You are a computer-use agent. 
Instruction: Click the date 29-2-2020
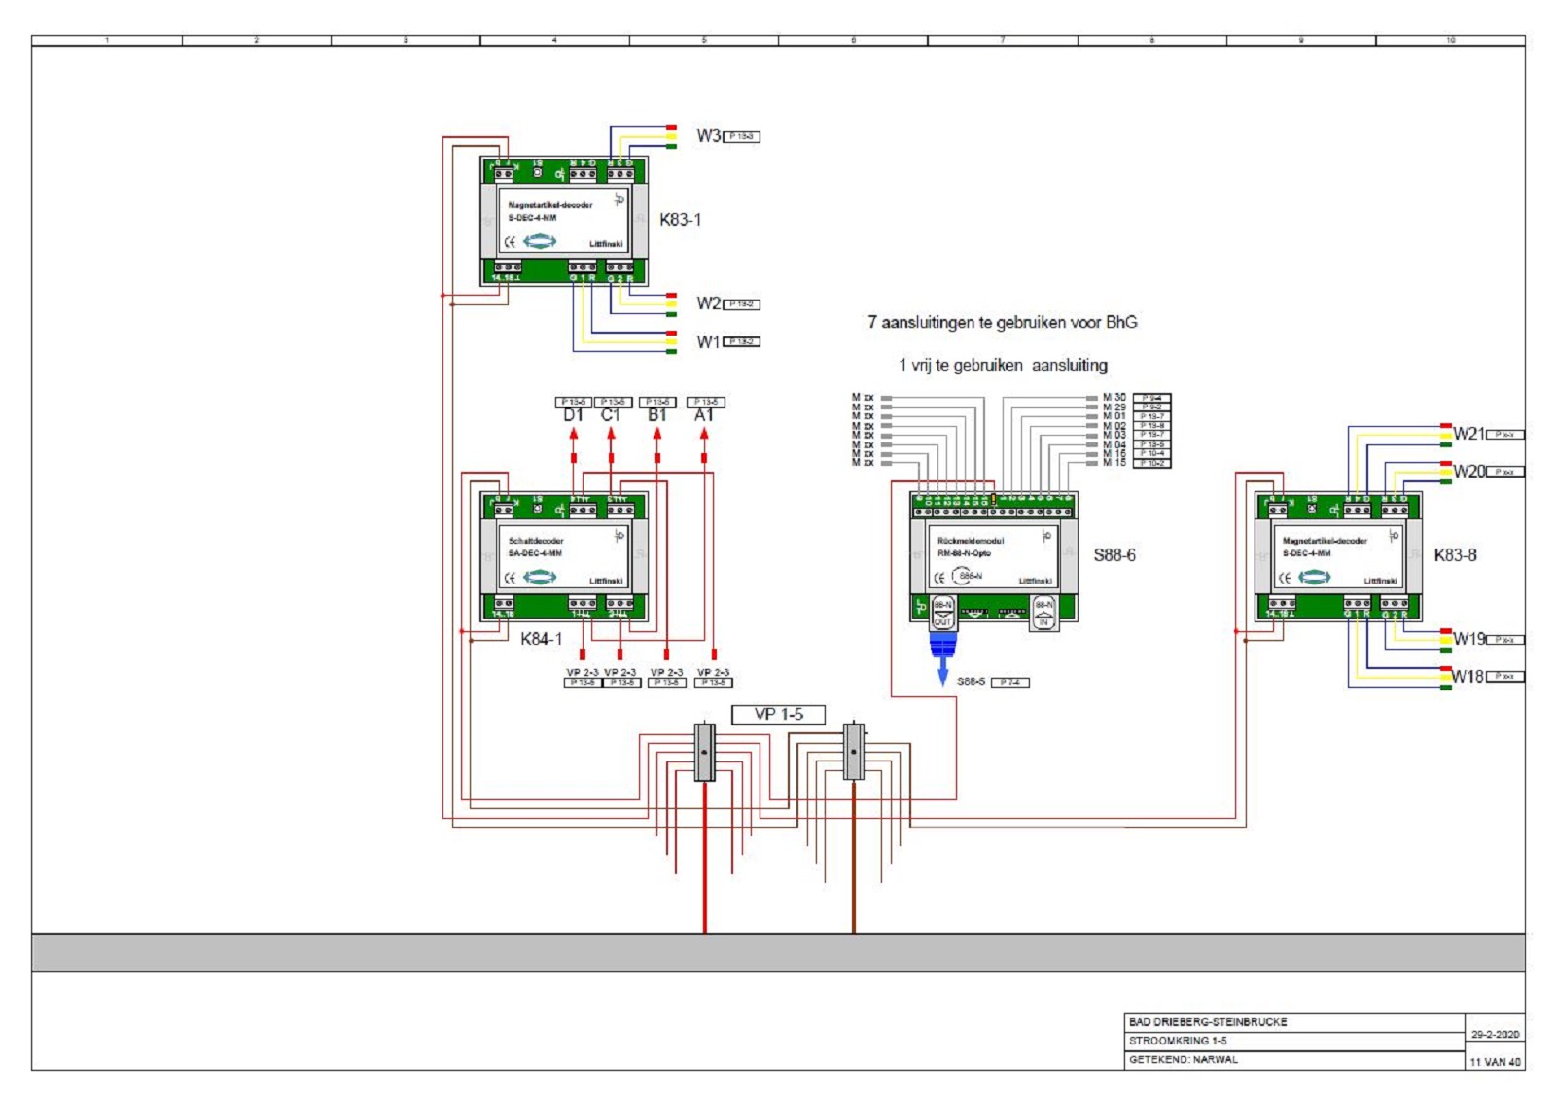pyautogui.click(x=1496, y=1035)
